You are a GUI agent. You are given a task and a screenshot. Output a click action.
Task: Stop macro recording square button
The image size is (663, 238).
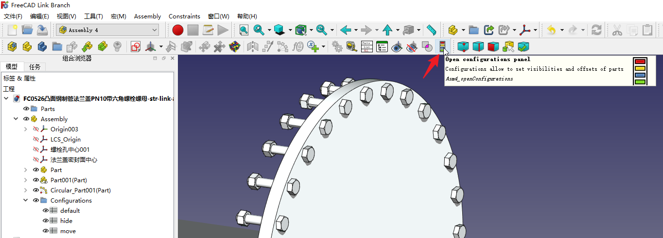point(193,30)
